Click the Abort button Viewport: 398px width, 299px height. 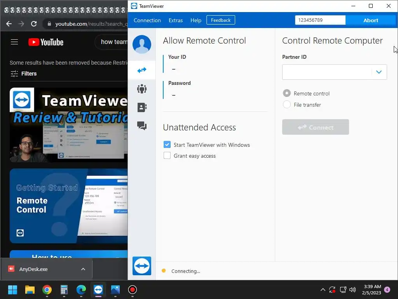pyautogui.click(x=370, y=20)
